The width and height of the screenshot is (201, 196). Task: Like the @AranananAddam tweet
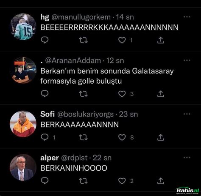122,94
